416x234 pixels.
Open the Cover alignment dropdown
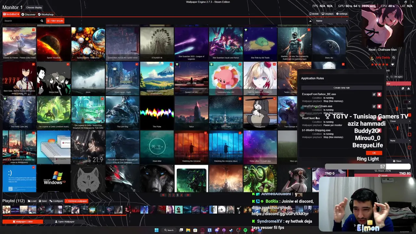pyautogui.click(x=400, y=121)
